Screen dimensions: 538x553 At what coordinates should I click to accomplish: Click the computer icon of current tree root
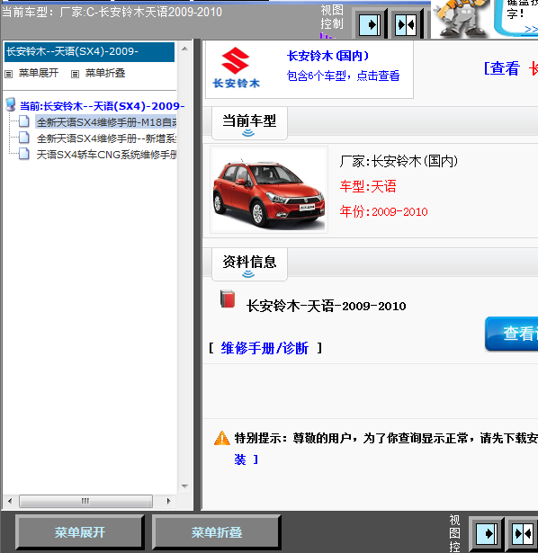(x=11, y=104)
